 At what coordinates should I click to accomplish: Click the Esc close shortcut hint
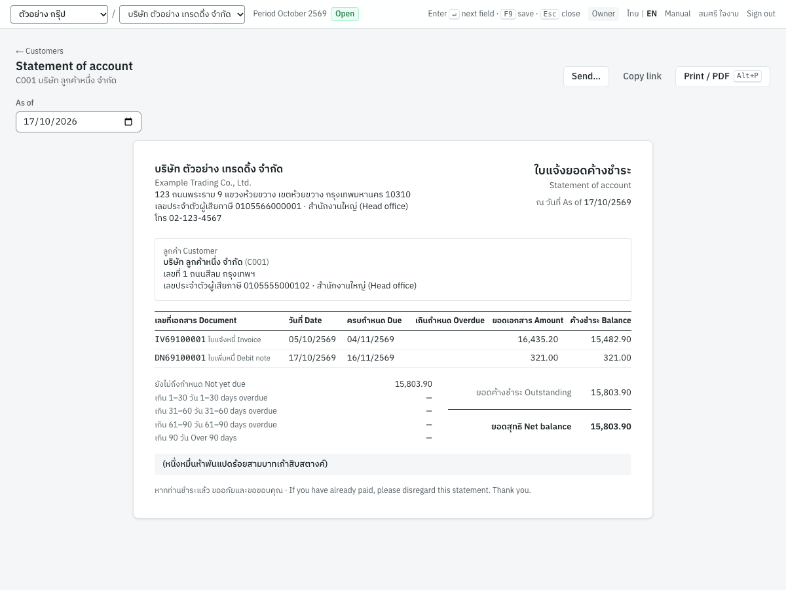pos(560,14)
